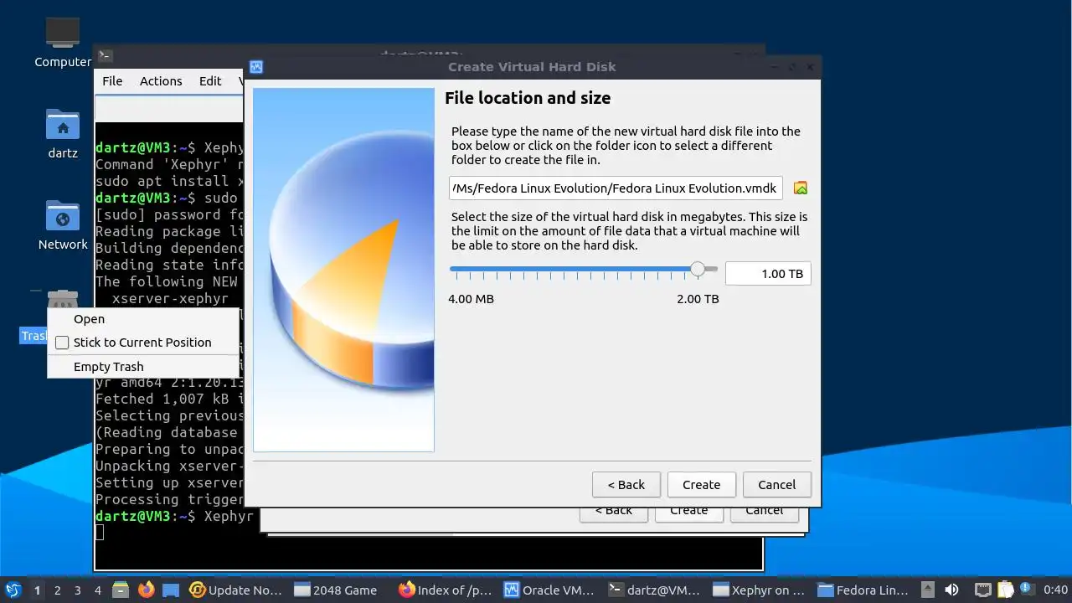Click the wired network icon in the tray
Viewport: 1072px width, 603px height.
click(x=983, y=590)
